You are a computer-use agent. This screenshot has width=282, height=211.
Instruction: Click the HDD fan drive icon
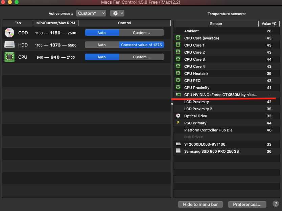pos(9,45)
